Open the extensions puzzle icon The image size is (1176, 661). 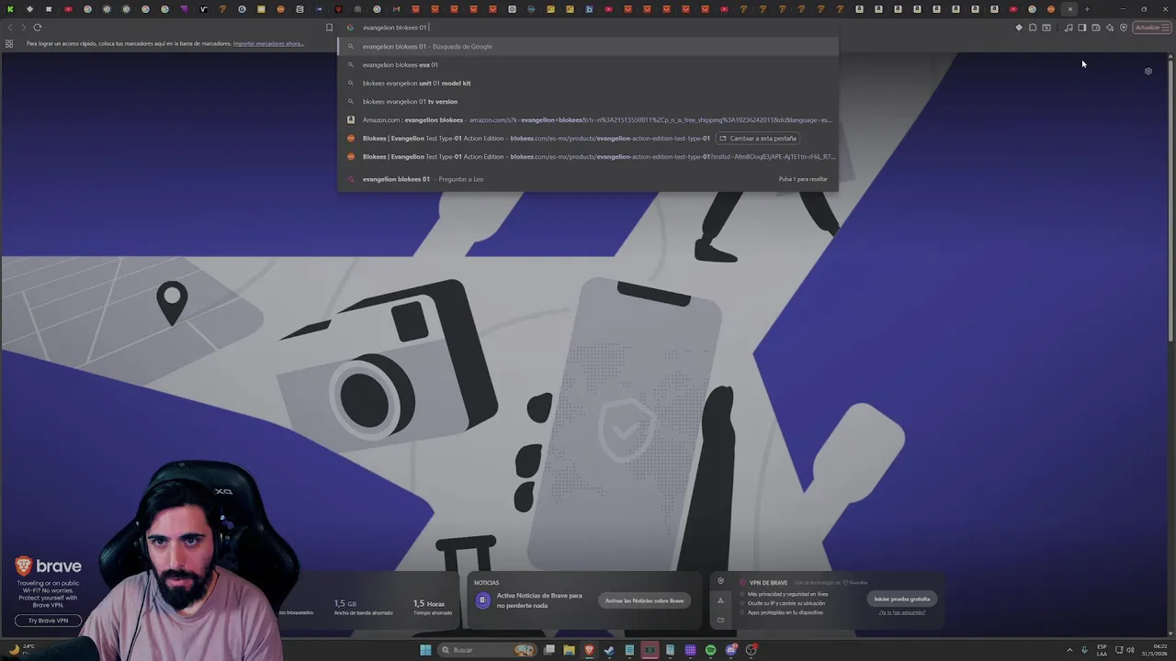point(1033,28)
